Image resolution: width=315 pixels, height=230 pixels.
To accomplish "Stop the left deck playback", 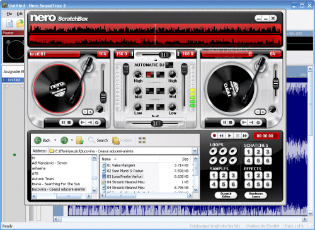I will 69,122.
